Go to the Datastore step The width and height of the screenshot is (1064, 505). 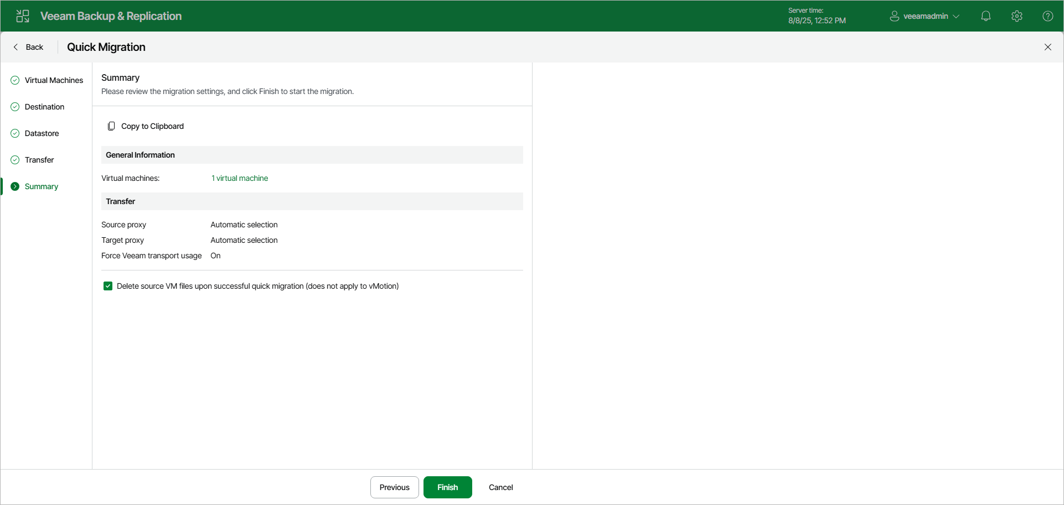tap(42, 133)
